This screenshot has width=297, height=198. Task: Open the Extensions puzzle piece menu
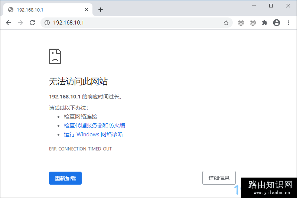click(x=265, y=23)
